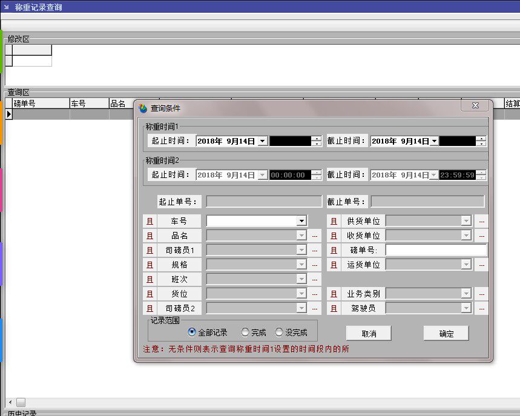Toggle the 且 operator beside 班次
The width and height of the screenshot is (520, 416).
tap(150, 280)
